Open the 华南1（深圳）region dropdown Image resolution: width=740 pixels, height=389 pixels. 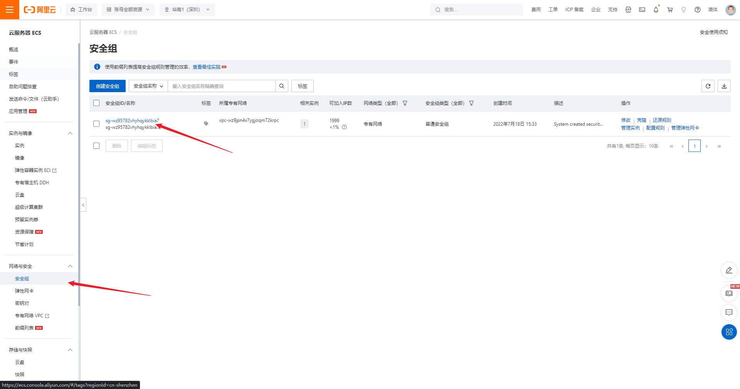click(187, 10)
